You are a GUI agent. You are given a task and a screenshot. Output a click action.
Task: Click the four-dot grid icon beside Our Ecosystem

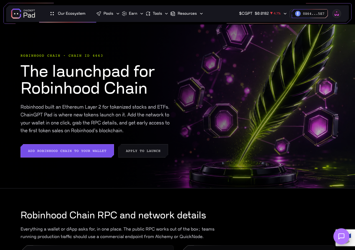(52, 14)
